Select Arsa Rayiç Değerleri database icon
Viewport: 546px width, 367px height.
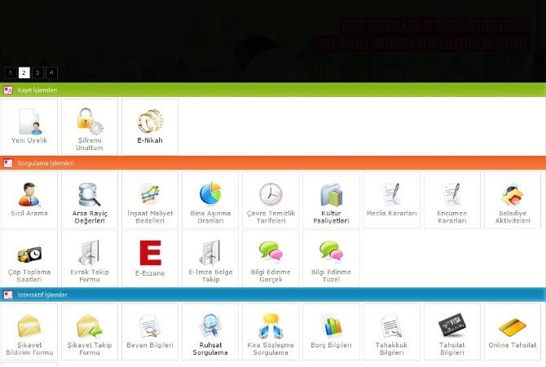90,194
